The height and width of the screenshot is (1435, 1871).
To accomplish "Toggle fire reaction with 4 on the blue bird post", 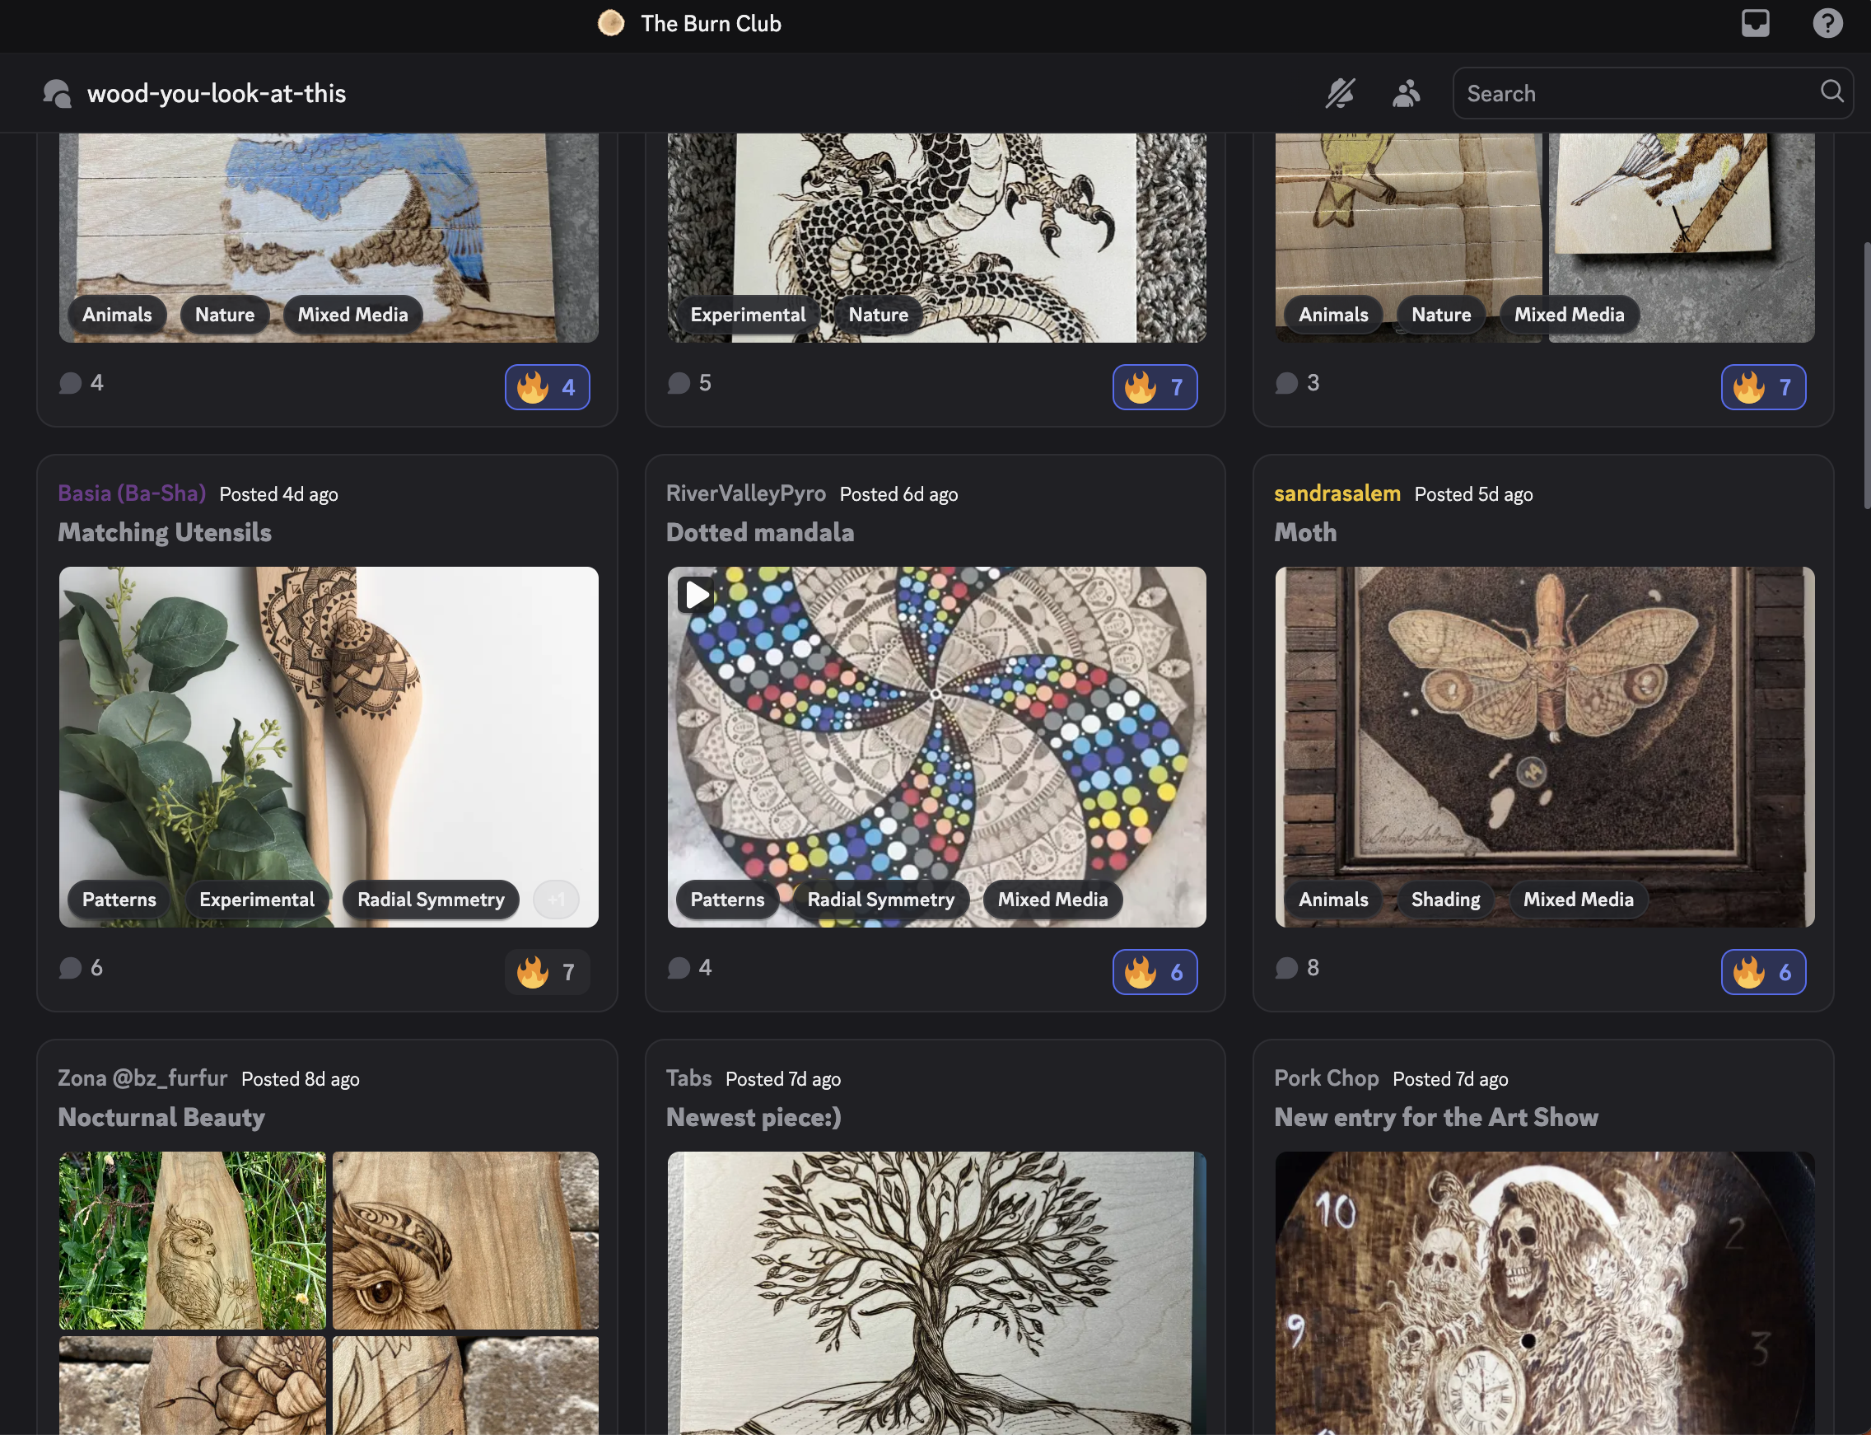I will coord(547,387).
